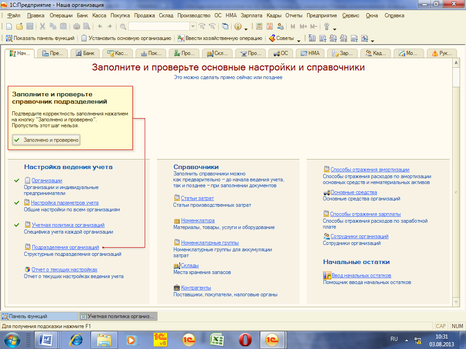Click the Find magnifier icon
The image size is (466, 349).
(123, 27)
